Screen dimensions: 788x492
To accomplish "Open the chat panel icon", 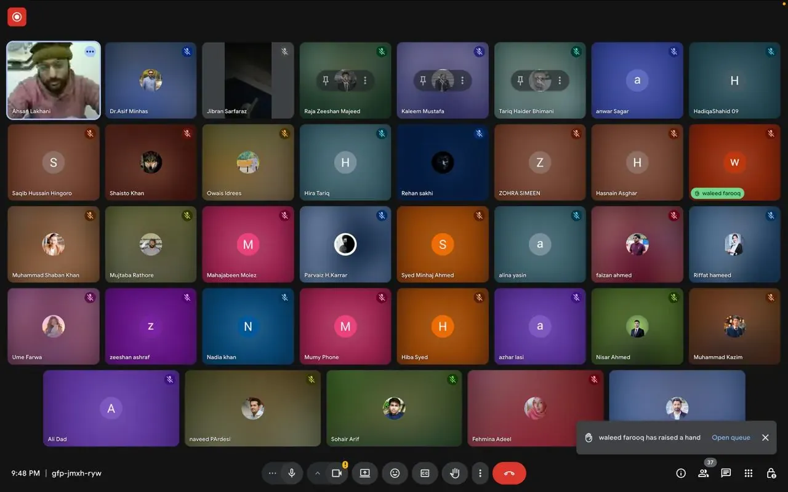I will [x=726, y=473].
